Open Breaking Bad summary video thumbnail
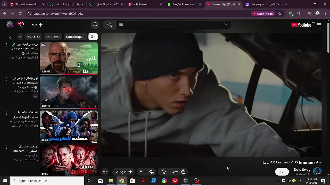The width and height of the screenshot is (330, 185). (69, 58)
